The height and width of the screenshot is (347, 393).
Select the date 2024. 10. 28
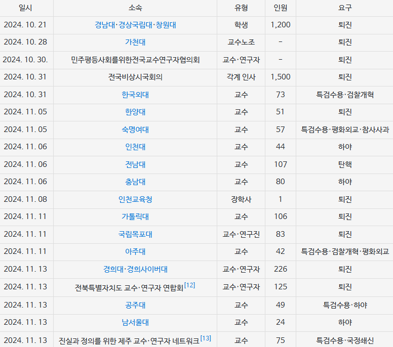[x=25, y=42]
